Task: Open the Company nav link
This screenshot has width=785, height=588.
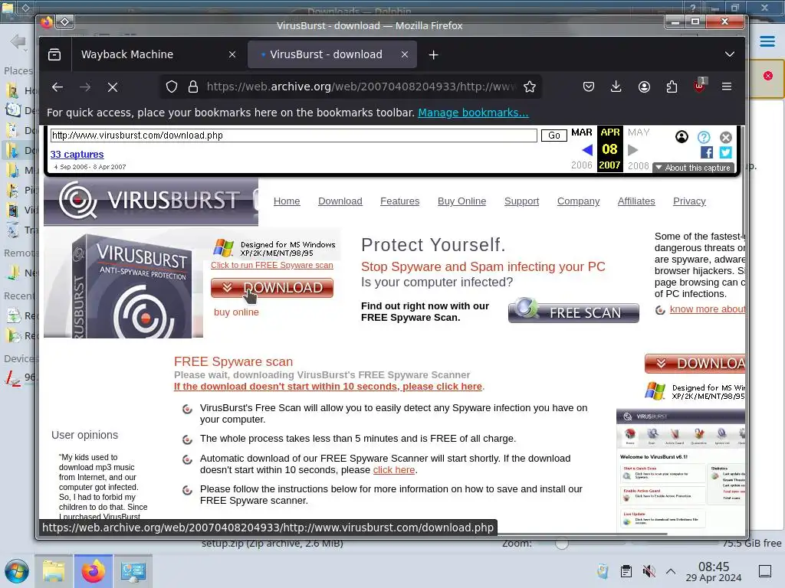Action: click(579, 201)
